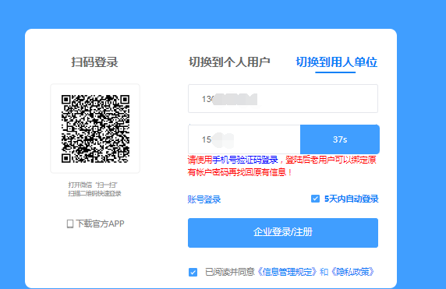This screenshot has width=446, height=289.
Task: Toggle the 5天内自动登录 checkbox
Action: point(315,199)
